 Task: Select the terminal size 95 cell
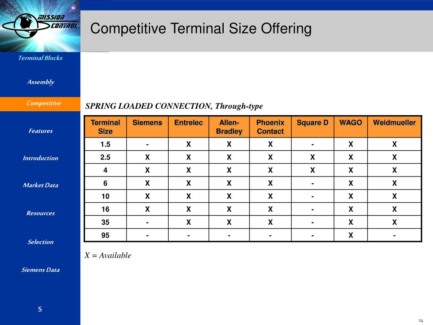(x=105, y=235)
